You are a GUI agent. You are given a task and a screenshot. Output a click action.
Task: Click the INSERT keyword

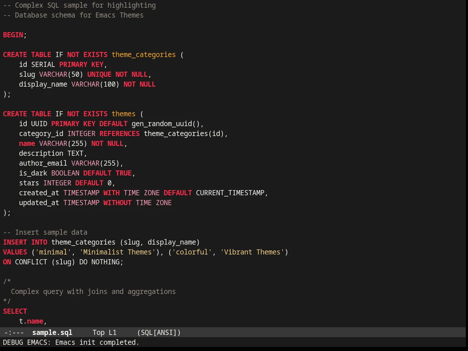(x=15, y=242)
